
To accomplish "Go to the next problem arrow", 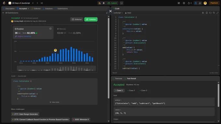I will [x=37, y=3].
